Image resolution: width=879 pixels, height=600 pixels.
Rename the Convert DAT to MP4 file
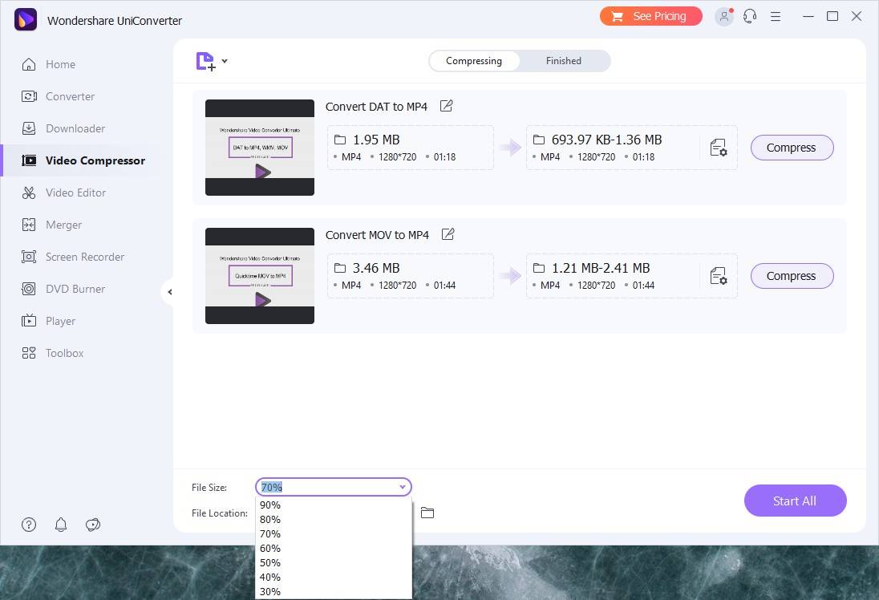(x=446, y=106)
